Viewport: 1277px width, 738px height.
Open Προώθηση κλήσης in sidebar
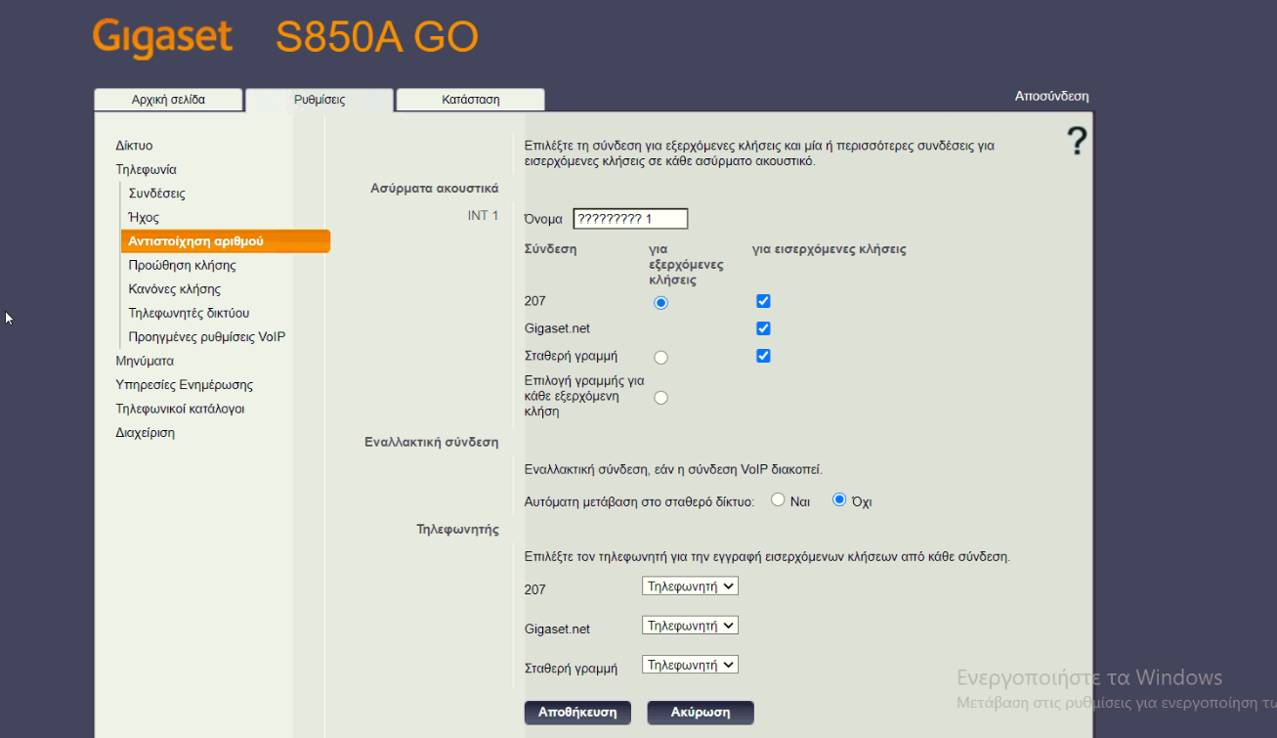click(182, 265)
